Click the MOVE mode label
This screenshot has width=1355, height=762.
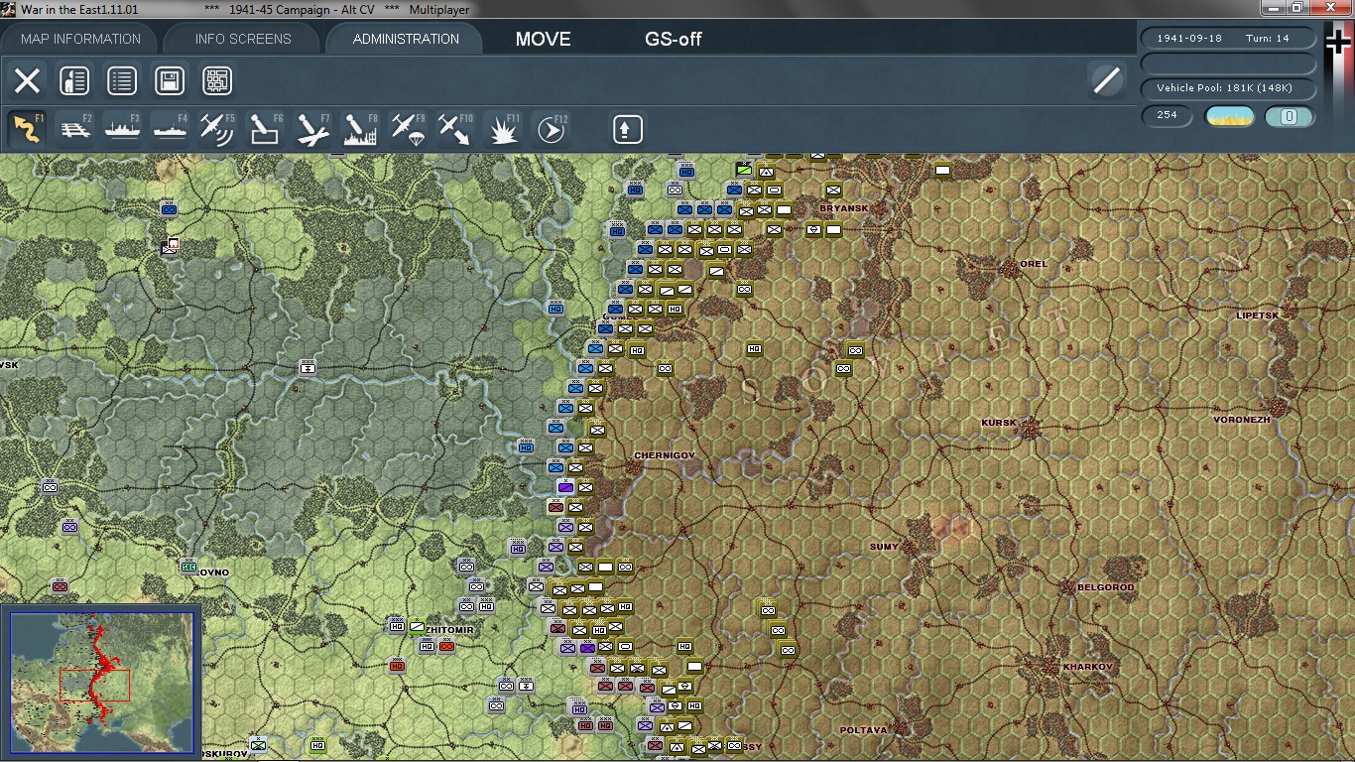click(543, 39)
